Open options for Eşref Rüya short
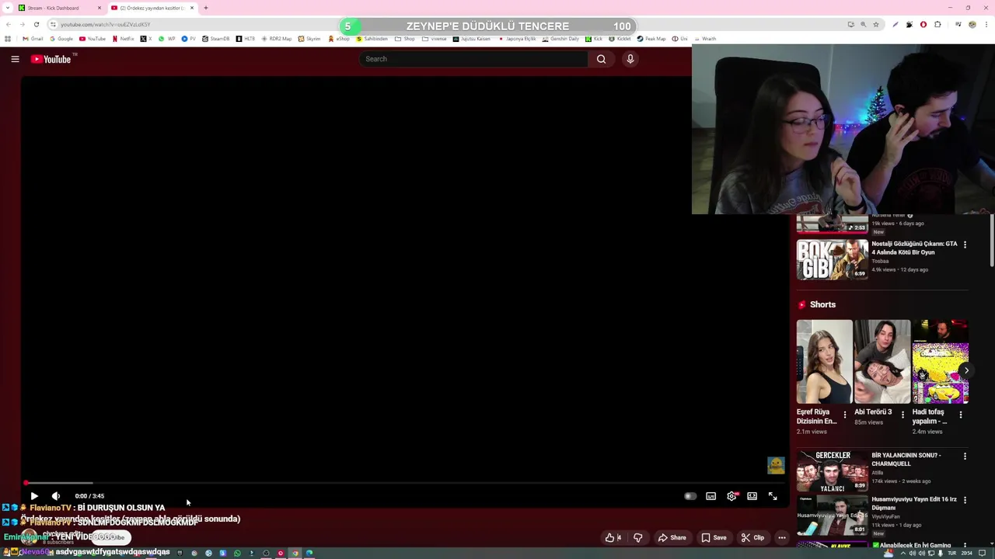This screenshot has width=995, height=559. (x=845, y=415)
